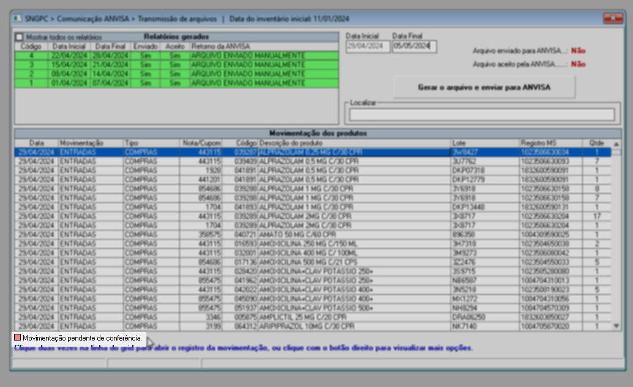Image resolution: width=633 pixels, height=387 pixels.
Task: Click the 'Lote' column header
Action: click(485, 143)
